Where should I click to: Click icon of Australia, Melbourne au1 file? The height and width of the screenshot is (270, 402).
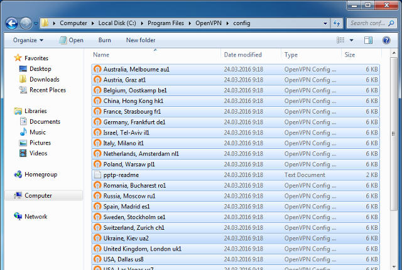(97, 69)
